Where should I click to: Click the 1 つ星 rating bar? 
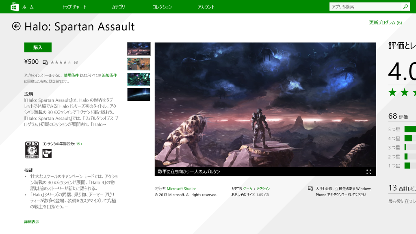point(410,166)
